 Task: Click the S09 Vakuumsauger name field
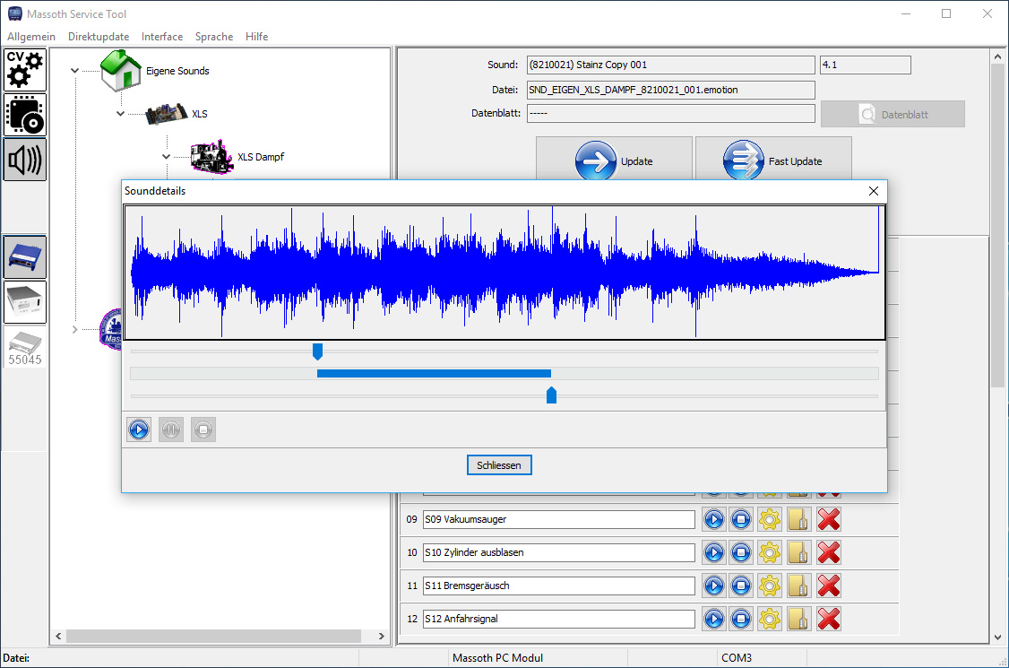tap(559, 519)
